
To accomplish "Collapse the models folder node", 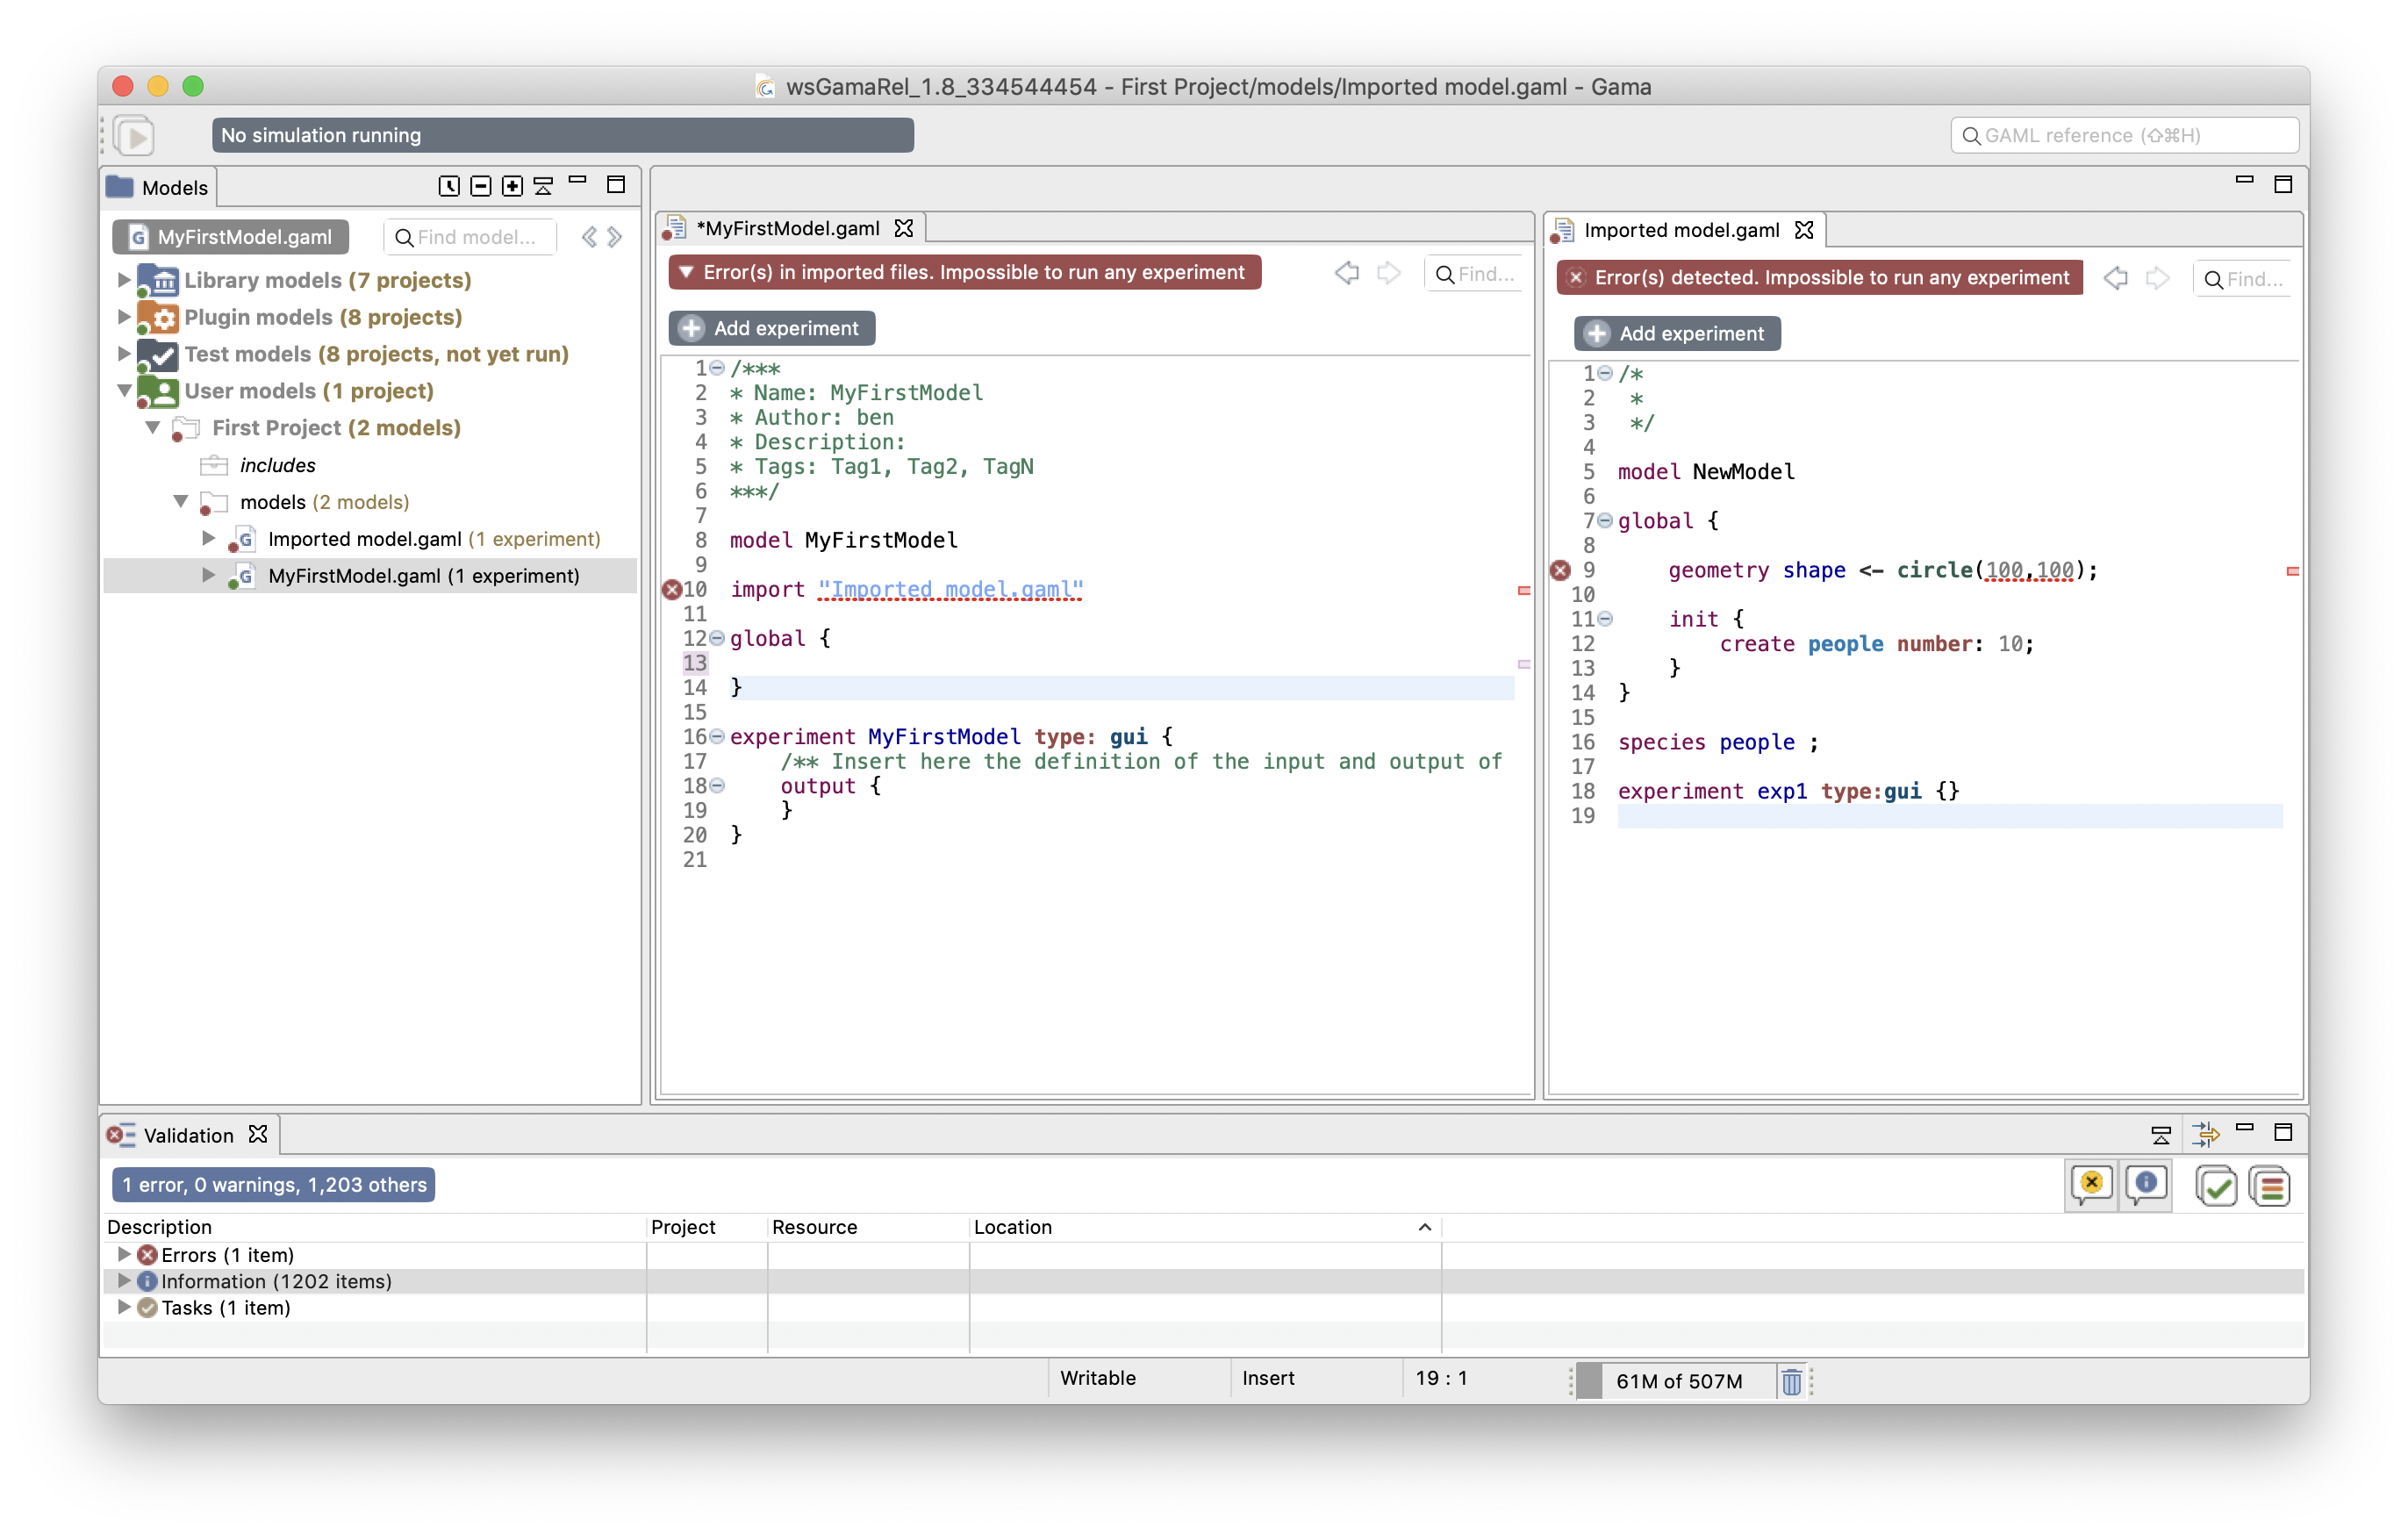I will (x=180, y=502).
